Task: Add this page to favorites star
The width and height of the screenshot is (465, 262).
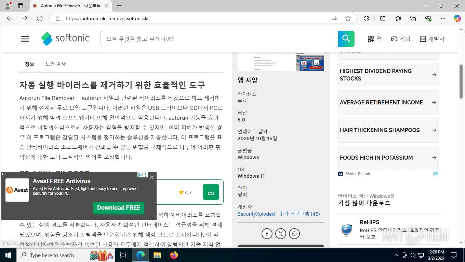Action: point(348,18)
